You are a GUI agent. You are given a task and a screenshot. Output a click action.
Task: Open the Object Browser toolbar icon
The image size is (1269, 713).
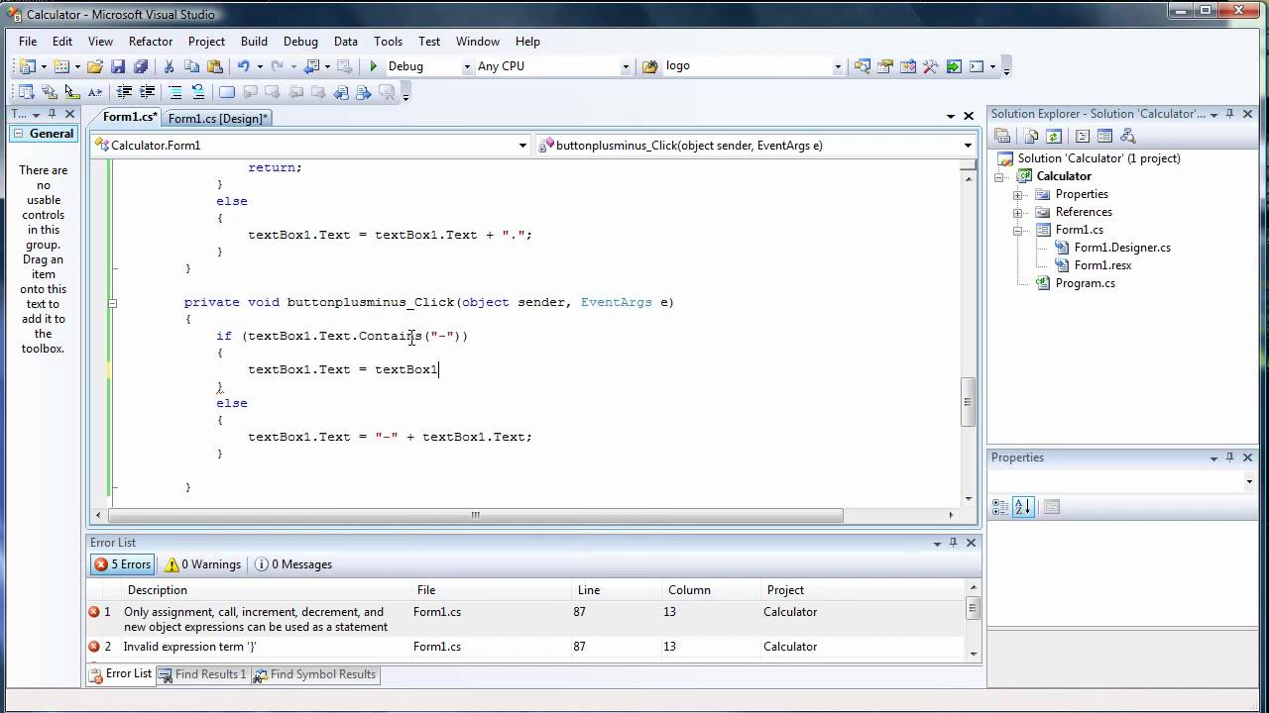pos(907,66)
